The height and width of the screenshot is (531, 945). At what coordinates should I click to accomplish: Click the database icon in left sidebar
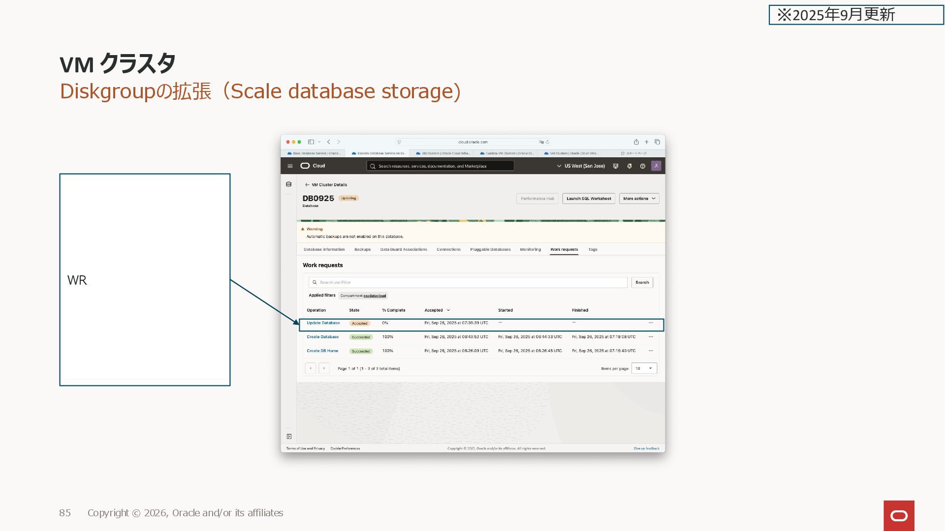[289, 184]
